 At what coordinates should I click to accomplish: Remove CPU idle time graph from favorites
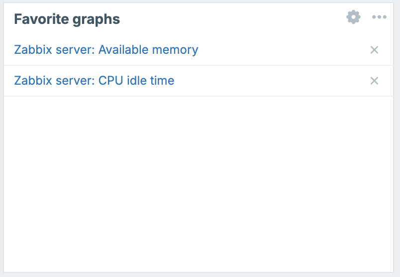[374, 81]
